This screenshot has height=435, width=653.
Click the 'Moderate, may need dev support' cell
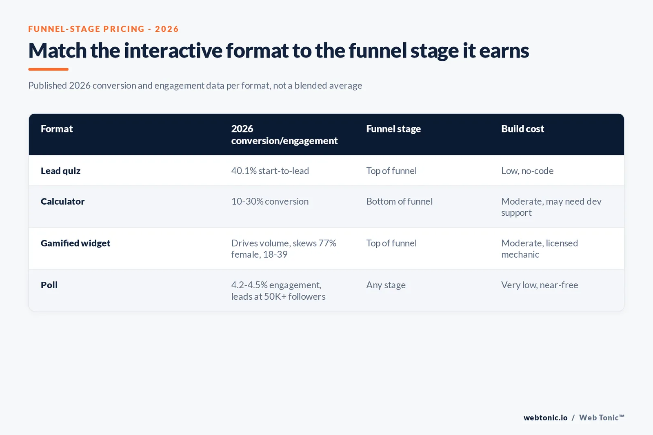[551, 207]
